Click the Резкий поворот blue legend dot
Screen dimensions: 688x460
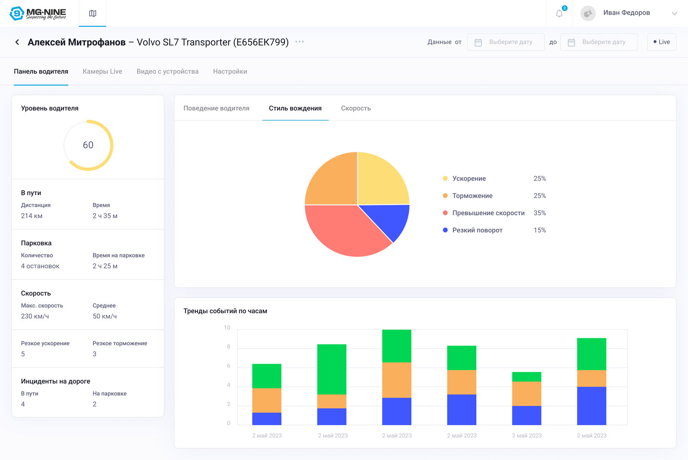tap(445, 230)
